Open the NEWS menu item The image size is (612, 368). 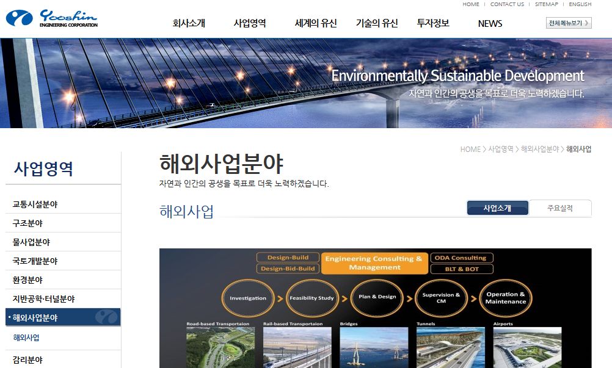click(x=490, y=23)
